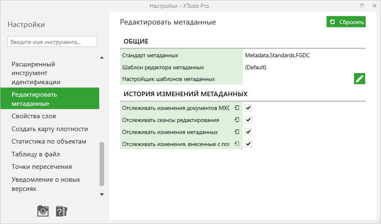Open the metadata template configurator pencil icon
This screenshot has width=381, height=224.
359,79
